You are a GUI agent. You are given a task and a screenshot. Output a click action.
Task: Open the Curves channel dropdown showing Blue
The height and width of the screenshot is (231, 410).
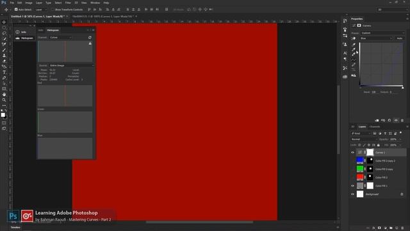(376, 38)
